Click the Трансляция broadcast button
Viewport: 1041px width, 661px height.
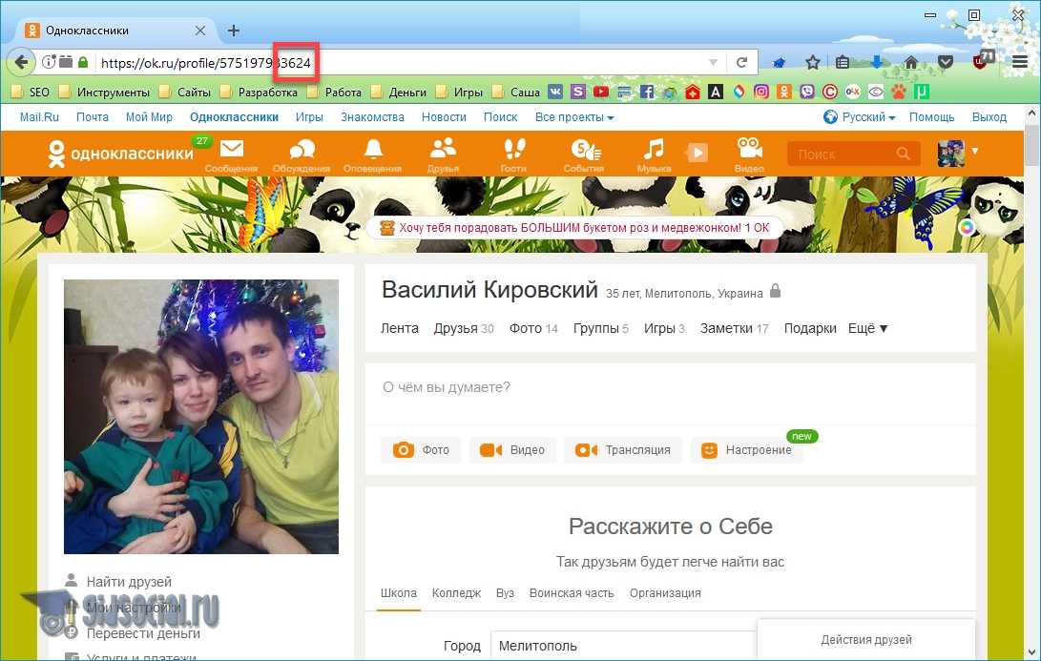pyautogui.click(x=623, y=450)
